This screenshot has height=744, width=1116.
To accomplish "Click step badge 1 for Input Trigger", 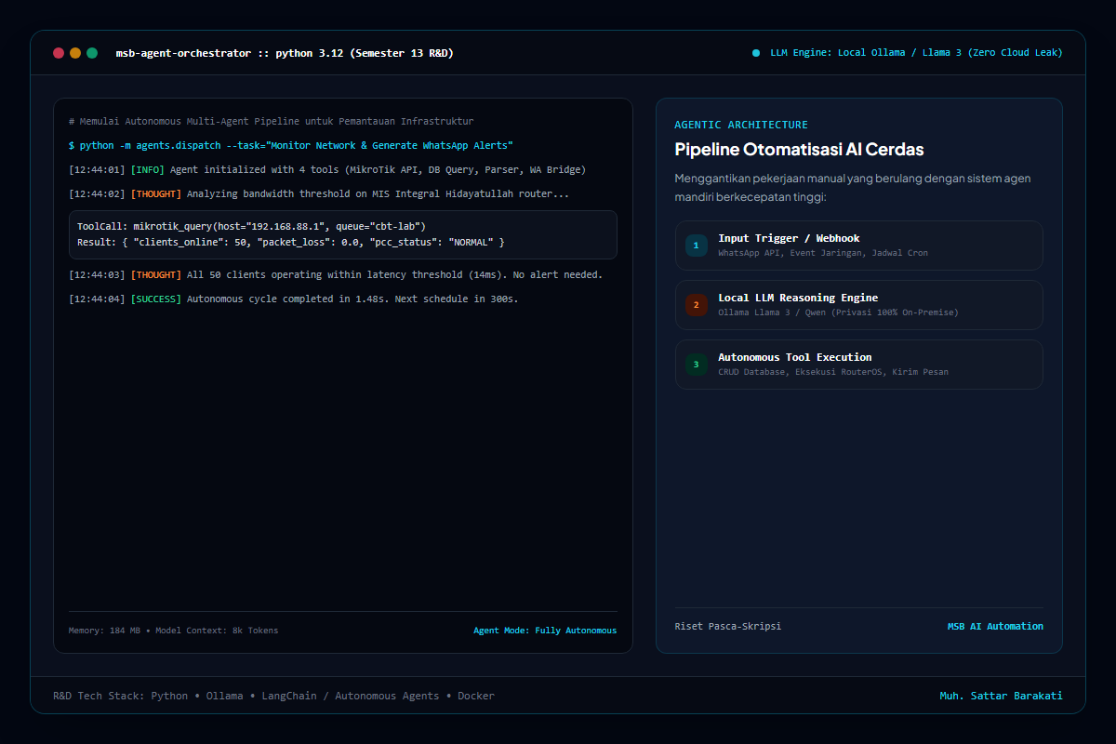I will tap(697, 246).
